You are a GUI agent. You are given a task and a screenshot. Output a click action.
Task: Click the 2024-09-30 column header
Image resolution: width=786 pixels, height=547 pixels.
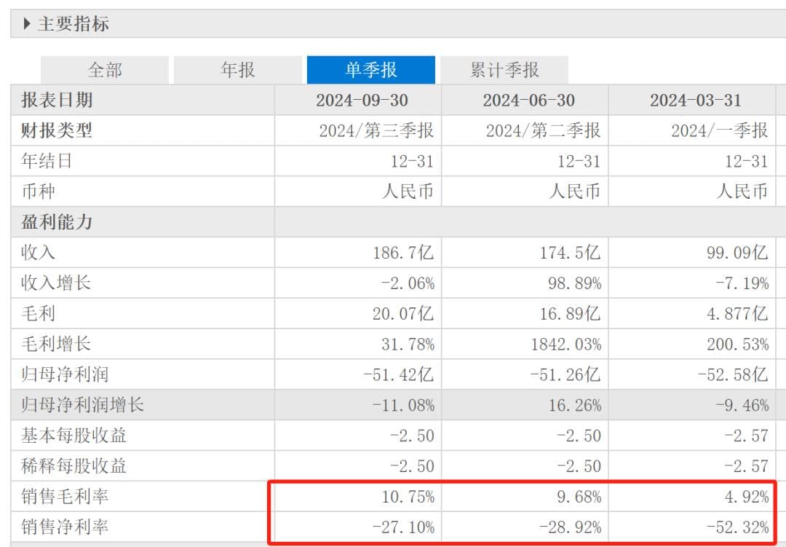tap(362, 100)
